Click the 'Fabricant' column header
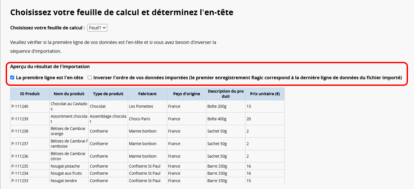This screenshot has height=189, width=414. pyautogui.click(x=147, y=94)
